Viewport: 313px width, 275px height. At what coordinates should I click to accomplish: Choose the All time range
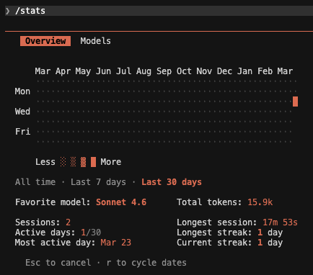(35, 182)
